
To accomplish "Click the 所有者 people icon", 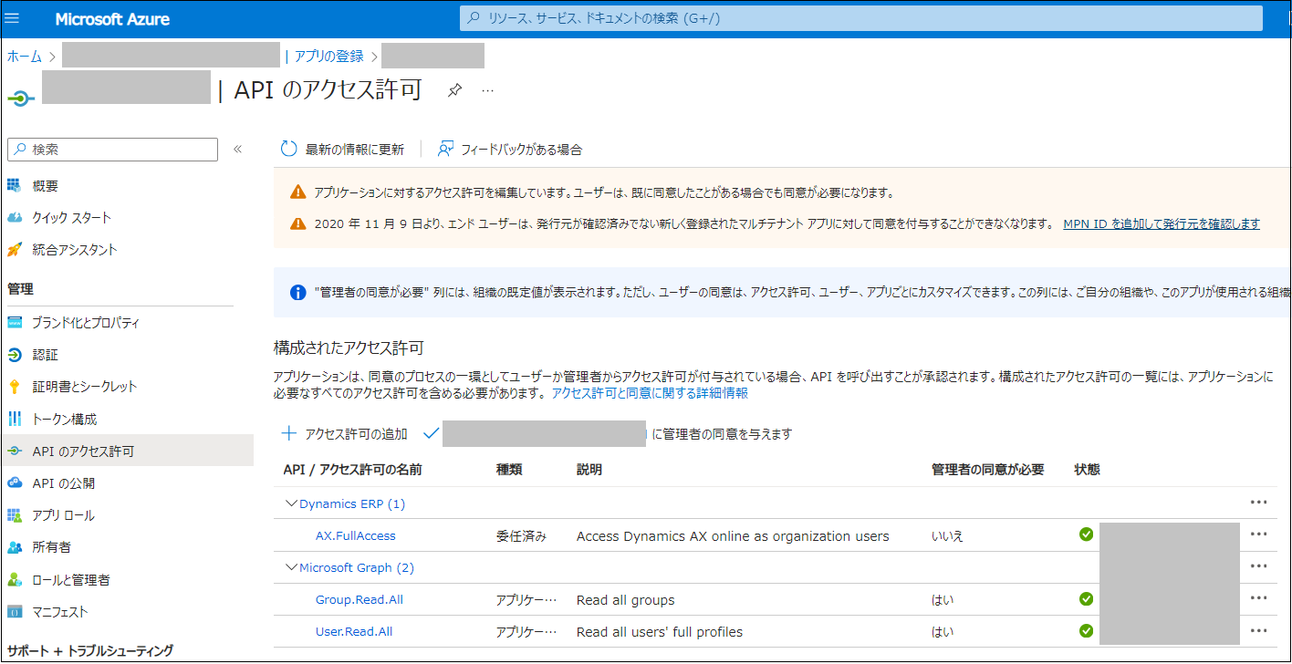I will click(x=15, y=547).
